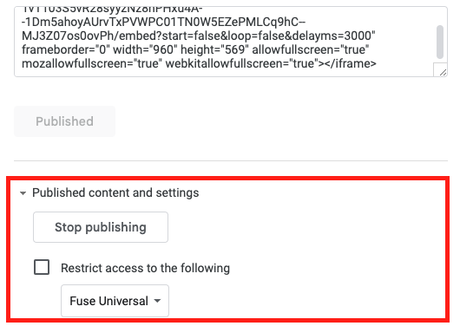Place cursor on frameborder="0" in embed code
Screen dimensions: 460x326
pyautogui.click(x=66, y=49)
